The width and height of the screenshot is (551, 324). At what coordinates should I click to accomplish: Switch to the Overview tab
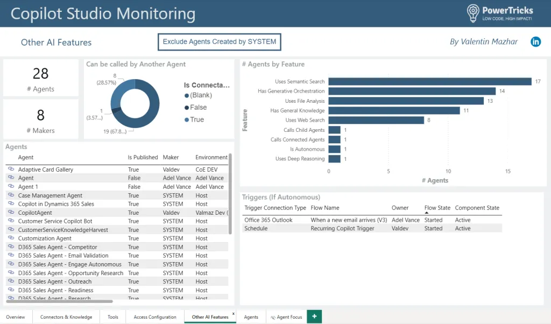click(x=16, y=316)
